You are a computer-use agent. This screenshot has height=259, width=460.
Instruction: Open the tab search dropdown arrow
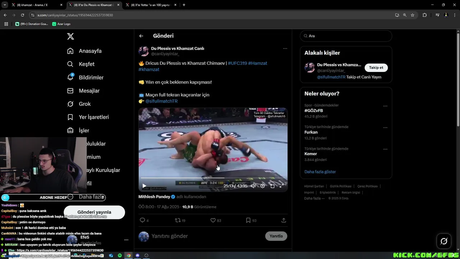pyautogui.click(x=5, y=5)
